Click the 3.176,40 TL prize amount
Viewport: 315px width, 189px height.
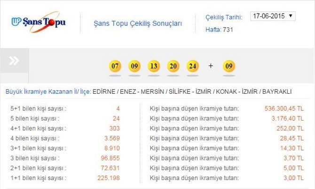click(287, 118)
